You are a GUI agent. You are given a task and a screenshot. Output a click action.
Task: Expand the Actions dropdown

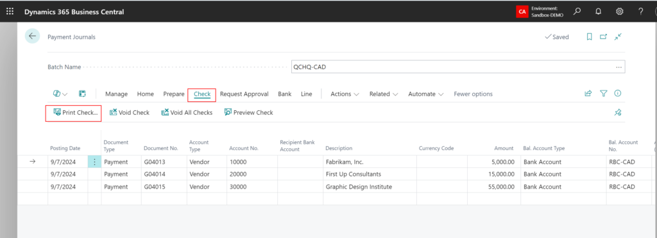point(345,94)
